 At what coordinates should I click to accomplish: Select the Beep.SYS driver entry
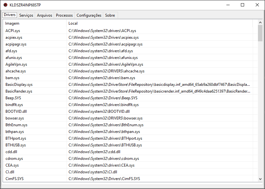pos(32,98)
